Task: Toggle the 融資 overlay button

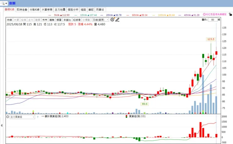Action: 37,20
